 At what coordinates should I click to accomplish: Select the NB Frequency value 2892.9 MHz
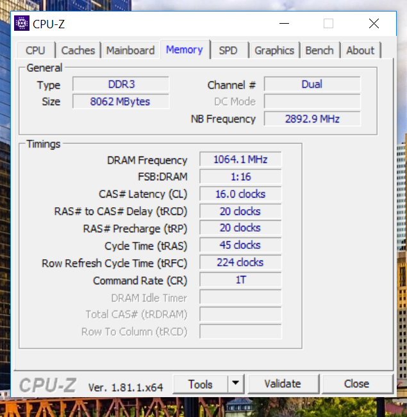click(312, 119)
